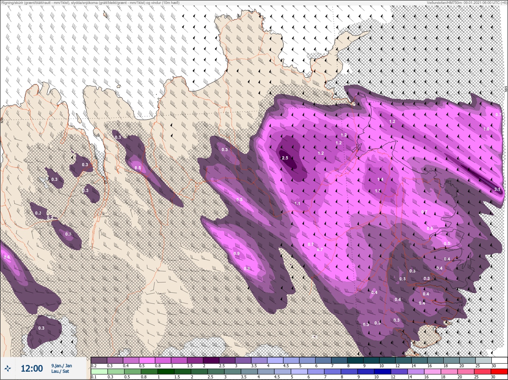Click the 1.0 precipitation value on the map
The image size is (508, 380).
click(x=486, y=129)
